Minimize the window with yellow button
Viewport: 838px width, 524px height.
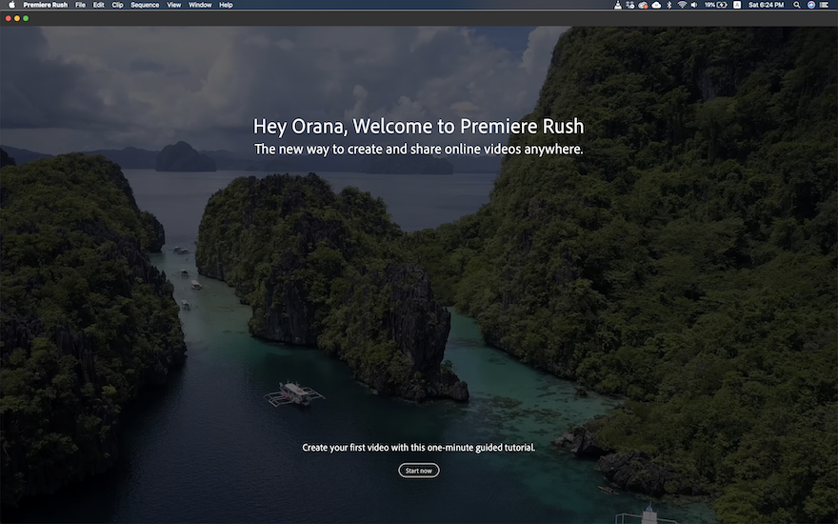[17, 18]
